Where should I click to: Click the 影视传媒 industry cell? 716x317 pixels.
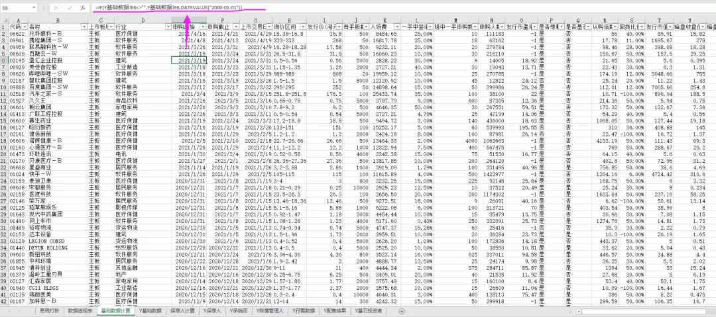143,208
